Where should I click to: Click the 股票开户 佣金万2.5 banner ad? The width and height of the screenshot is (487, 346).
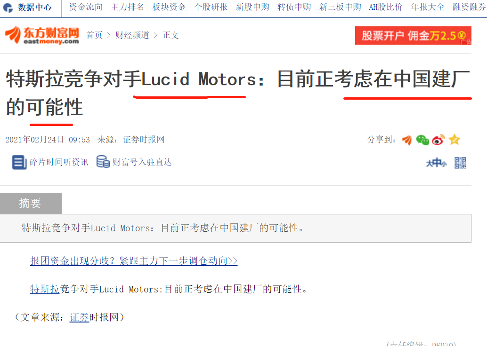pos(413,35)
